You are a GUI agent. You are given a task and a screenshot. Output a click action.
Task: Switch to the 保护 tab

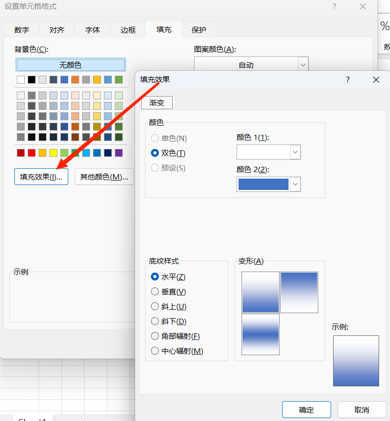tap(199, 30)
